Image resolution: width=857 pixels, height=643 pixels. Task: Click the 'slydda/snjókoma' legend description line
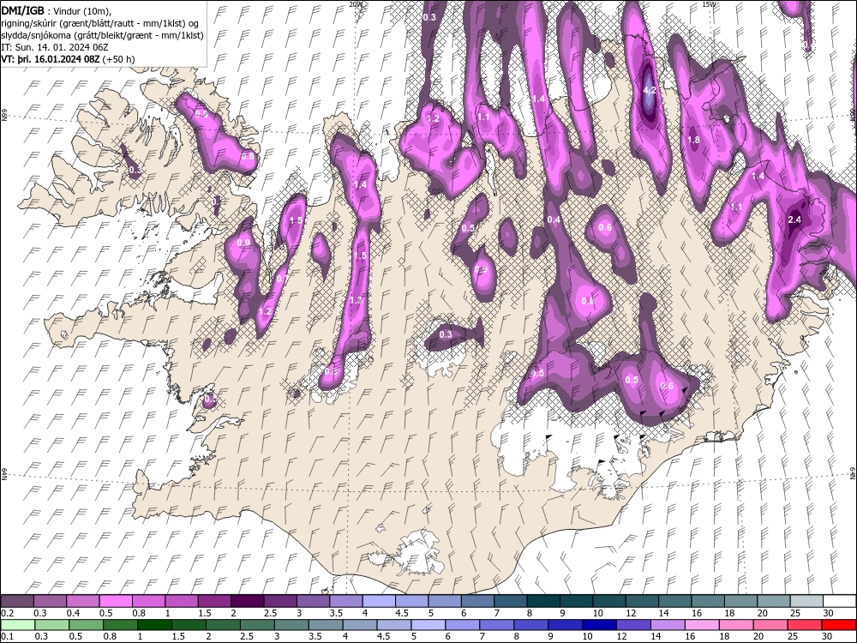click(102, 35)
